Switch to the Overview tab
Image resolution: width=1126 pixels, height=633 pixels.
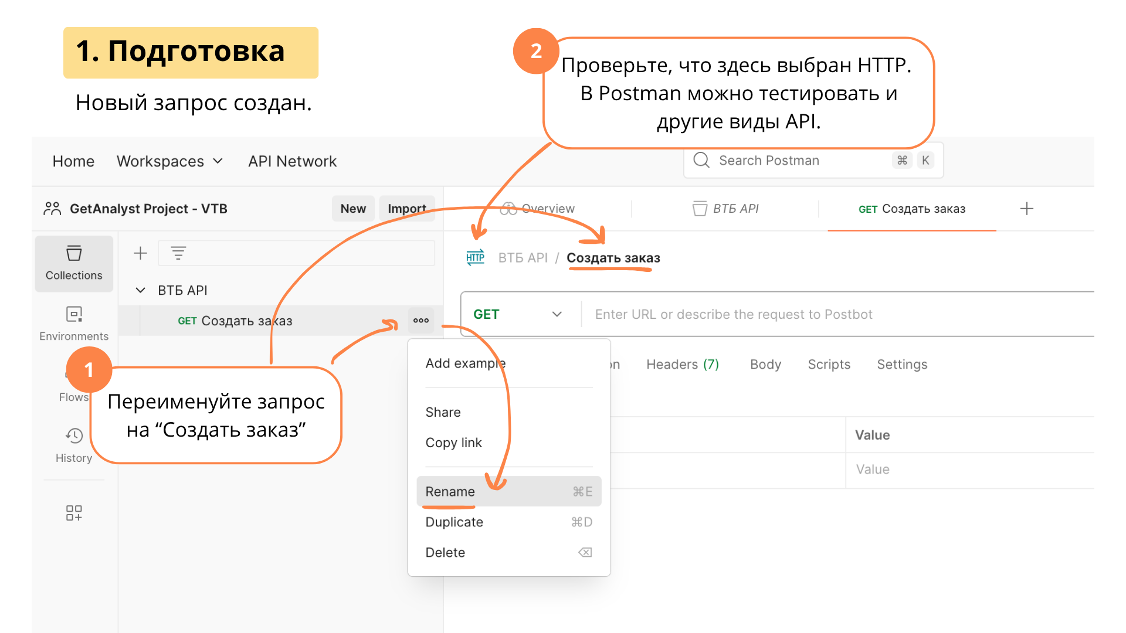pos(537,209)
